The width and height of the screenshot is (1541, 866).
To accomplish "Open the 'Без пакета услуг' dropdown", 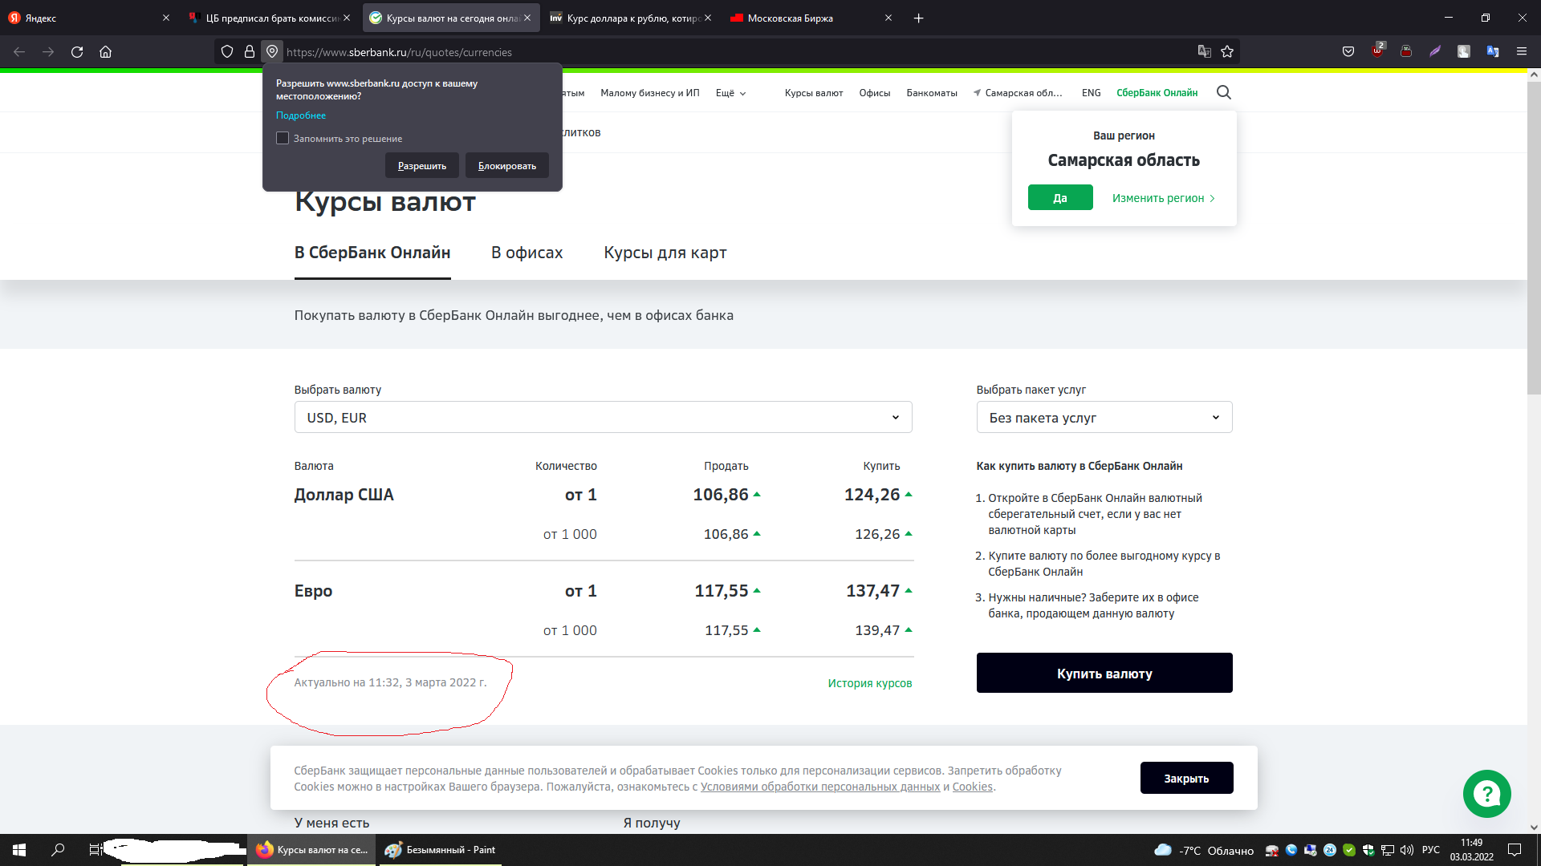I will click(x=1104, y=418).
